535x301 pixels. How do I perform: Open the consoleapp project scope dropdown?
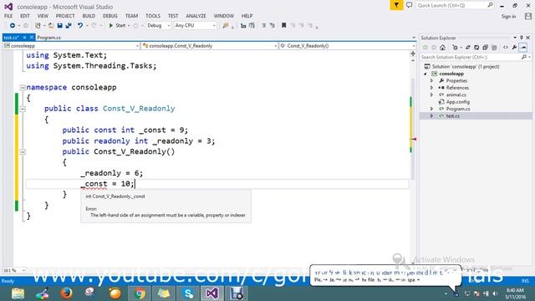click(71, 46)
